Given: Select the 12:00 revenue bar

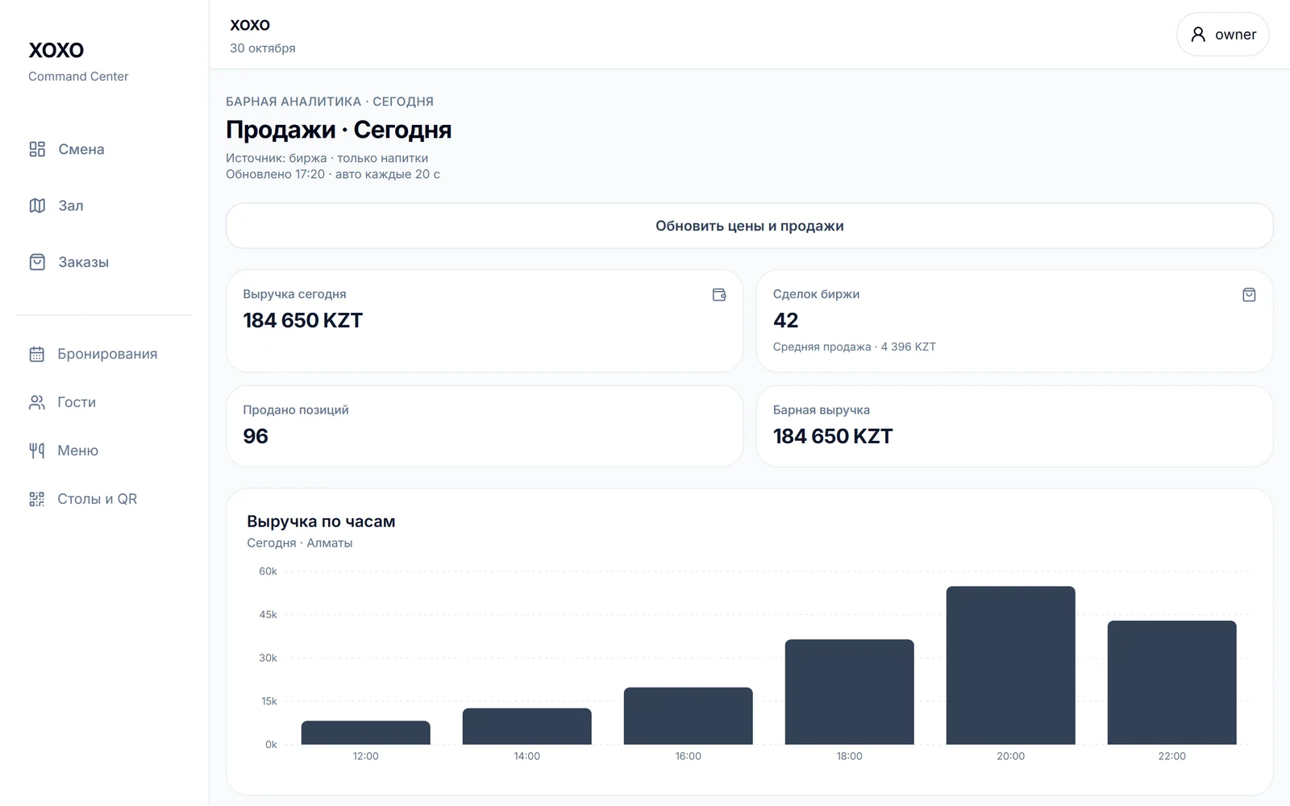Looking at the screenshot, I should pos(366,733).
